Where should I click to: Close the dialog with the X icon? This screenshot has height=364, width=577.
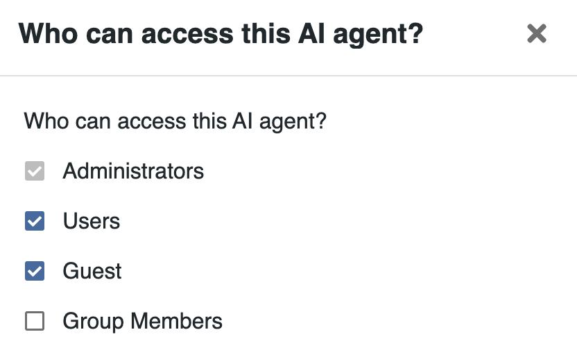coord(537,33)
